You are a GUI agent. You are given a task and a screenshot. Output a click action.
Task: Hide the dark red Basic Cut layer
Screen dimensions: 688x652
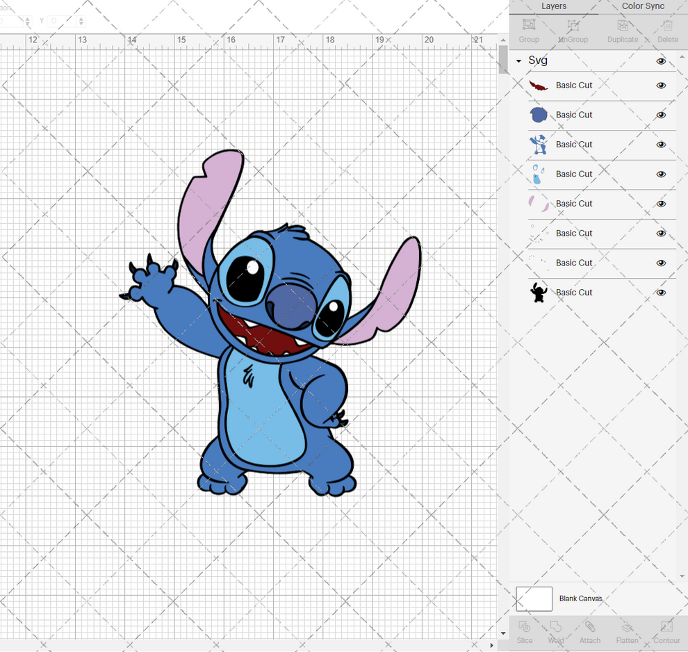[x=661, y=85]
